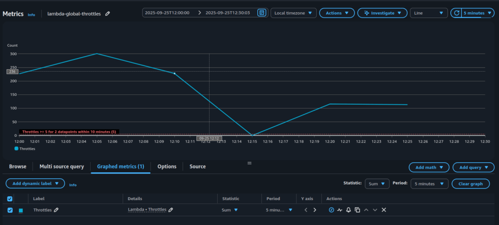
Task: Click Info link next to Metrics
Action: click(x=31, y=15)
